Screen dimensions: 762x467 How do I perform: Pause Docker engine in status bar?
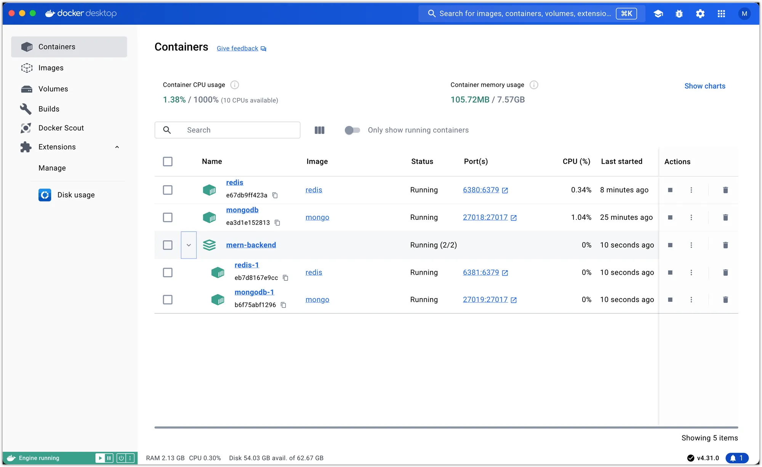tap(109, 458)
